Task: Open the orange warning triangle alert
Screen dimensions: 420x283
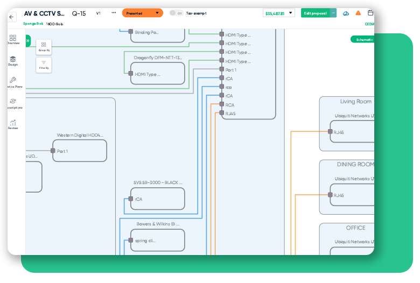Action: click(358, 13)
